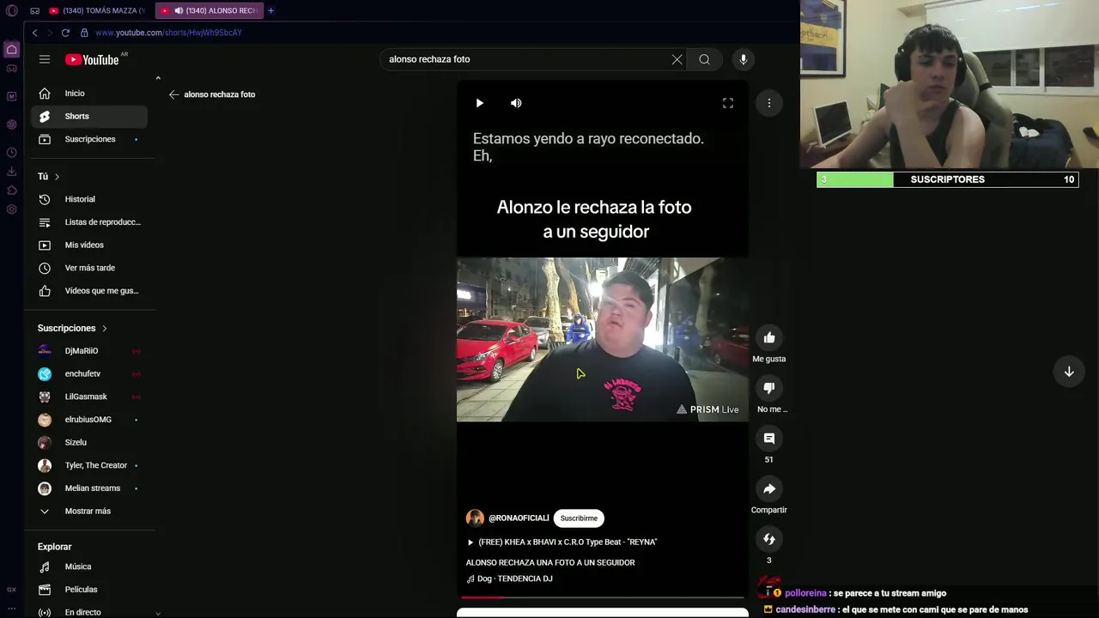Expand Mostrar más subscriptions

pyautogui.click(x=89, y=511)
